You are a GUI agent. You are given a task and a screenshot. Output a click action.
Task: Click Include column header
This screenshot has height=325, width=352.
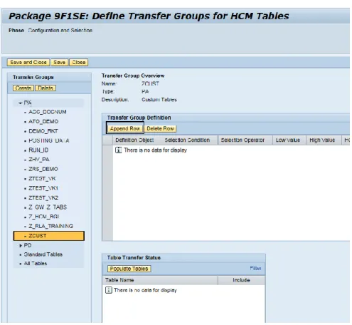[241, 280]
